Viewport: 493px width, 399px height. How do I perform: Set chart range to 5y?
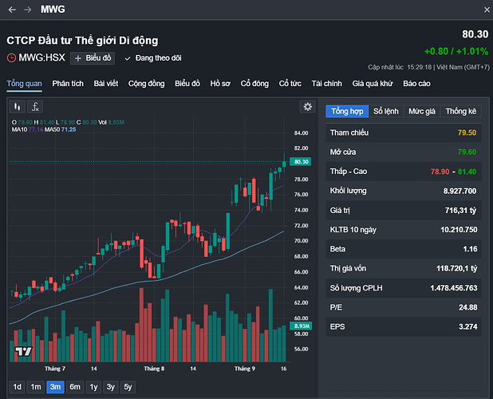[128, 387]
